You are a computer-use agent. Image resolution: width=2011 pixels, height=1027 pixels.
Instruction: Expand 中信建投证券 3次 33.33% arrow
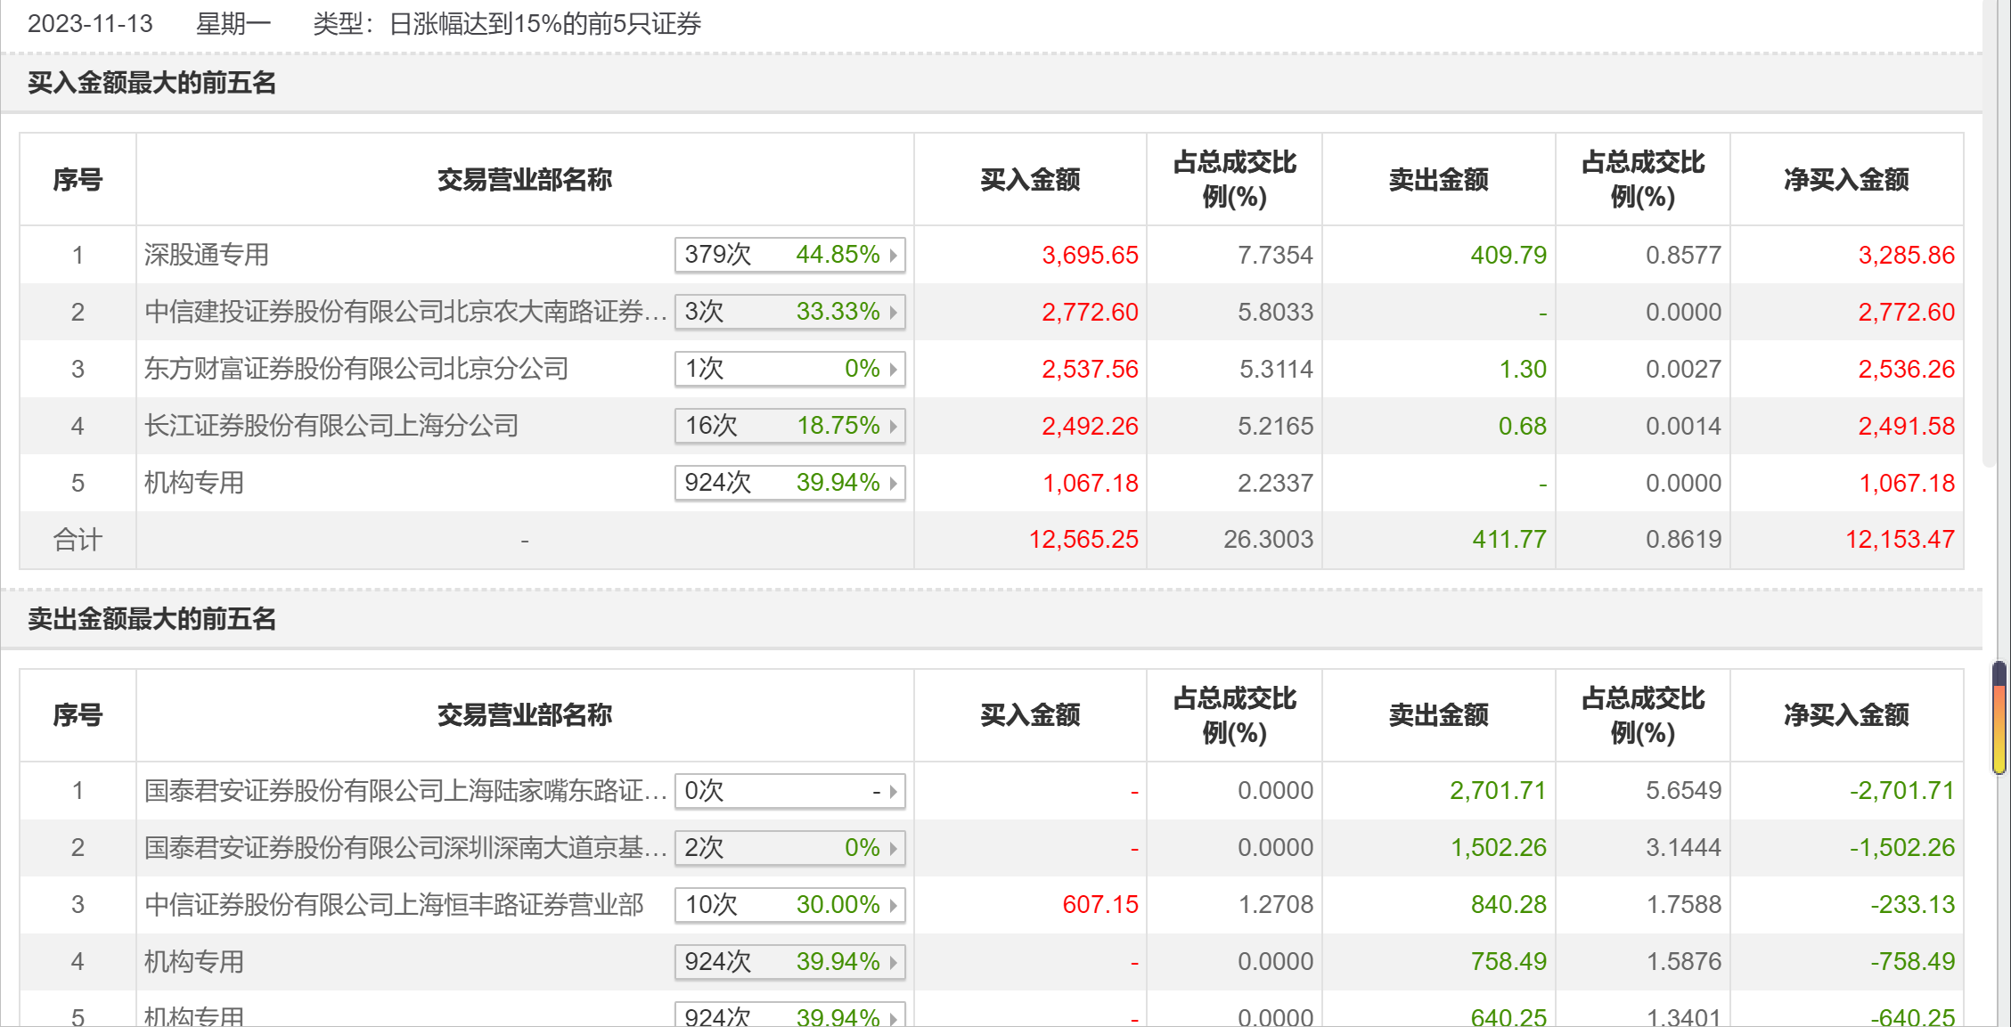(x=893, y=313)
